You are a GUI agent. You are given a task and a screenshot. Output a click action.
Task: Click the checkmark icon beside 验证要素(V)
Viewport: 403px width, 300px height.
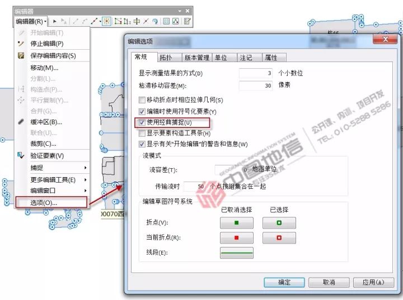point(21,155)
